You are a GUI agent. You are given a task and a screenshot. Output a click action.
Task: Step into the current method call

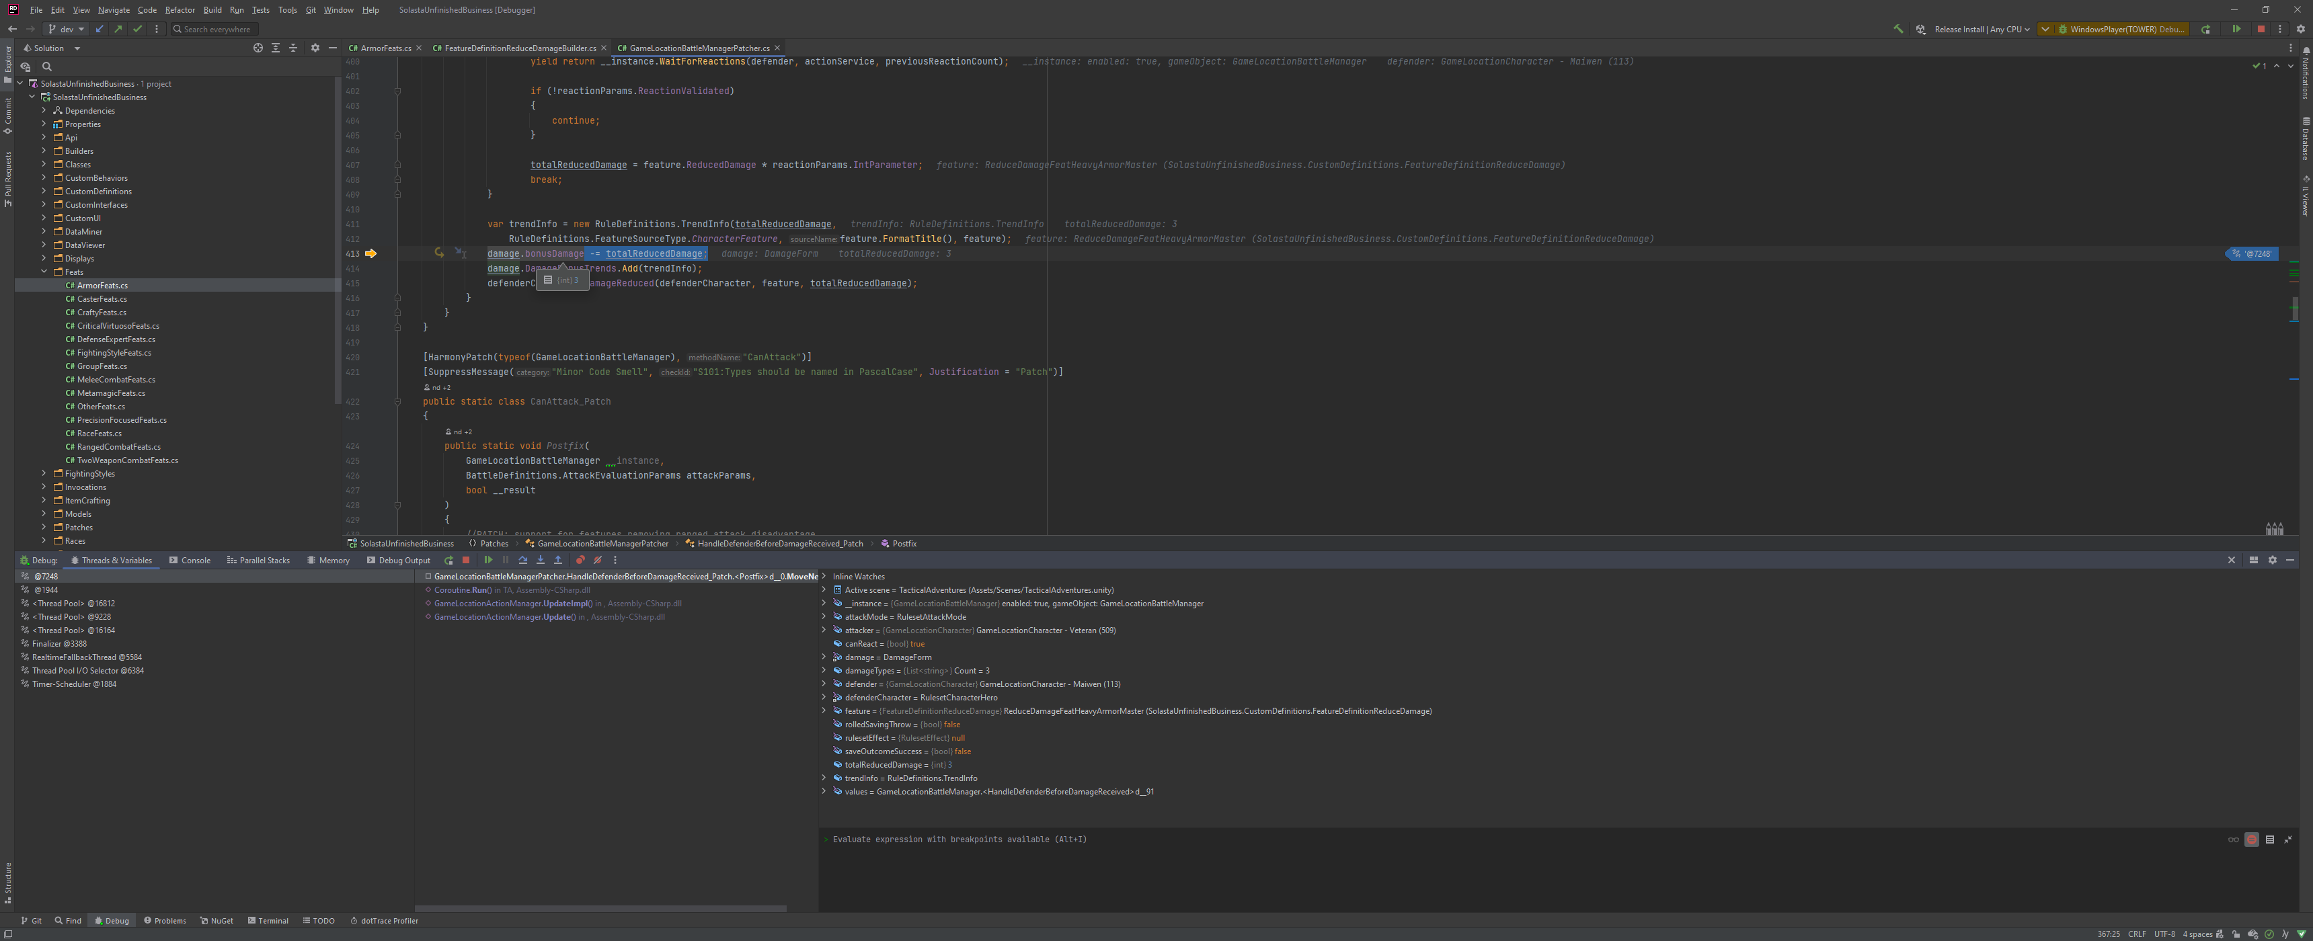coord(541,559)
